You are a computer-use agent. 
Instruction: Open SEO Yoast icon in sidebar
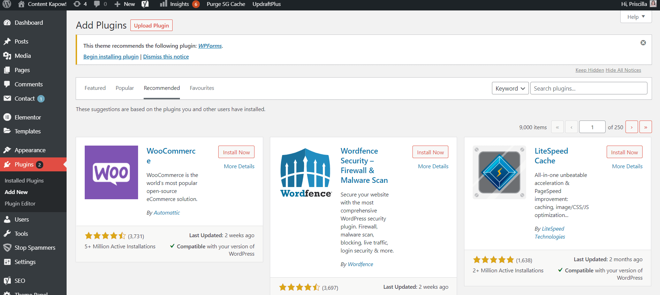point(7,281)
